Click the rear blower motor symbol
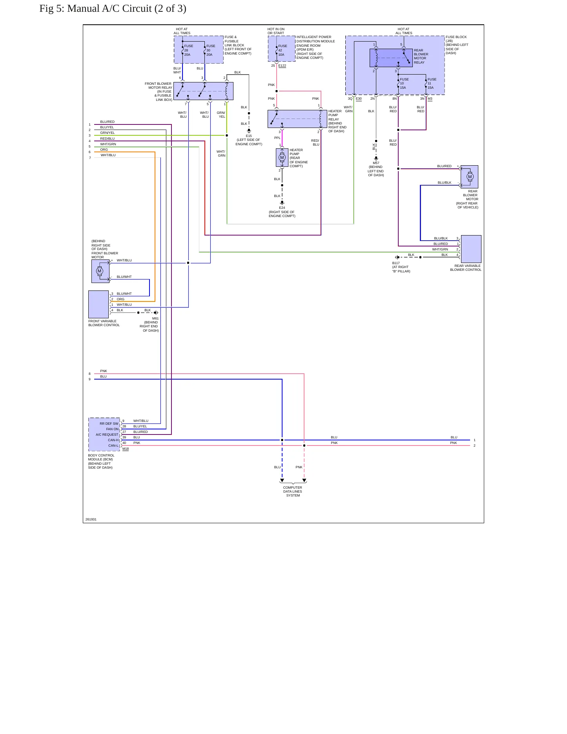This screenshot has width=567, height=734. (x=470, y=177)
